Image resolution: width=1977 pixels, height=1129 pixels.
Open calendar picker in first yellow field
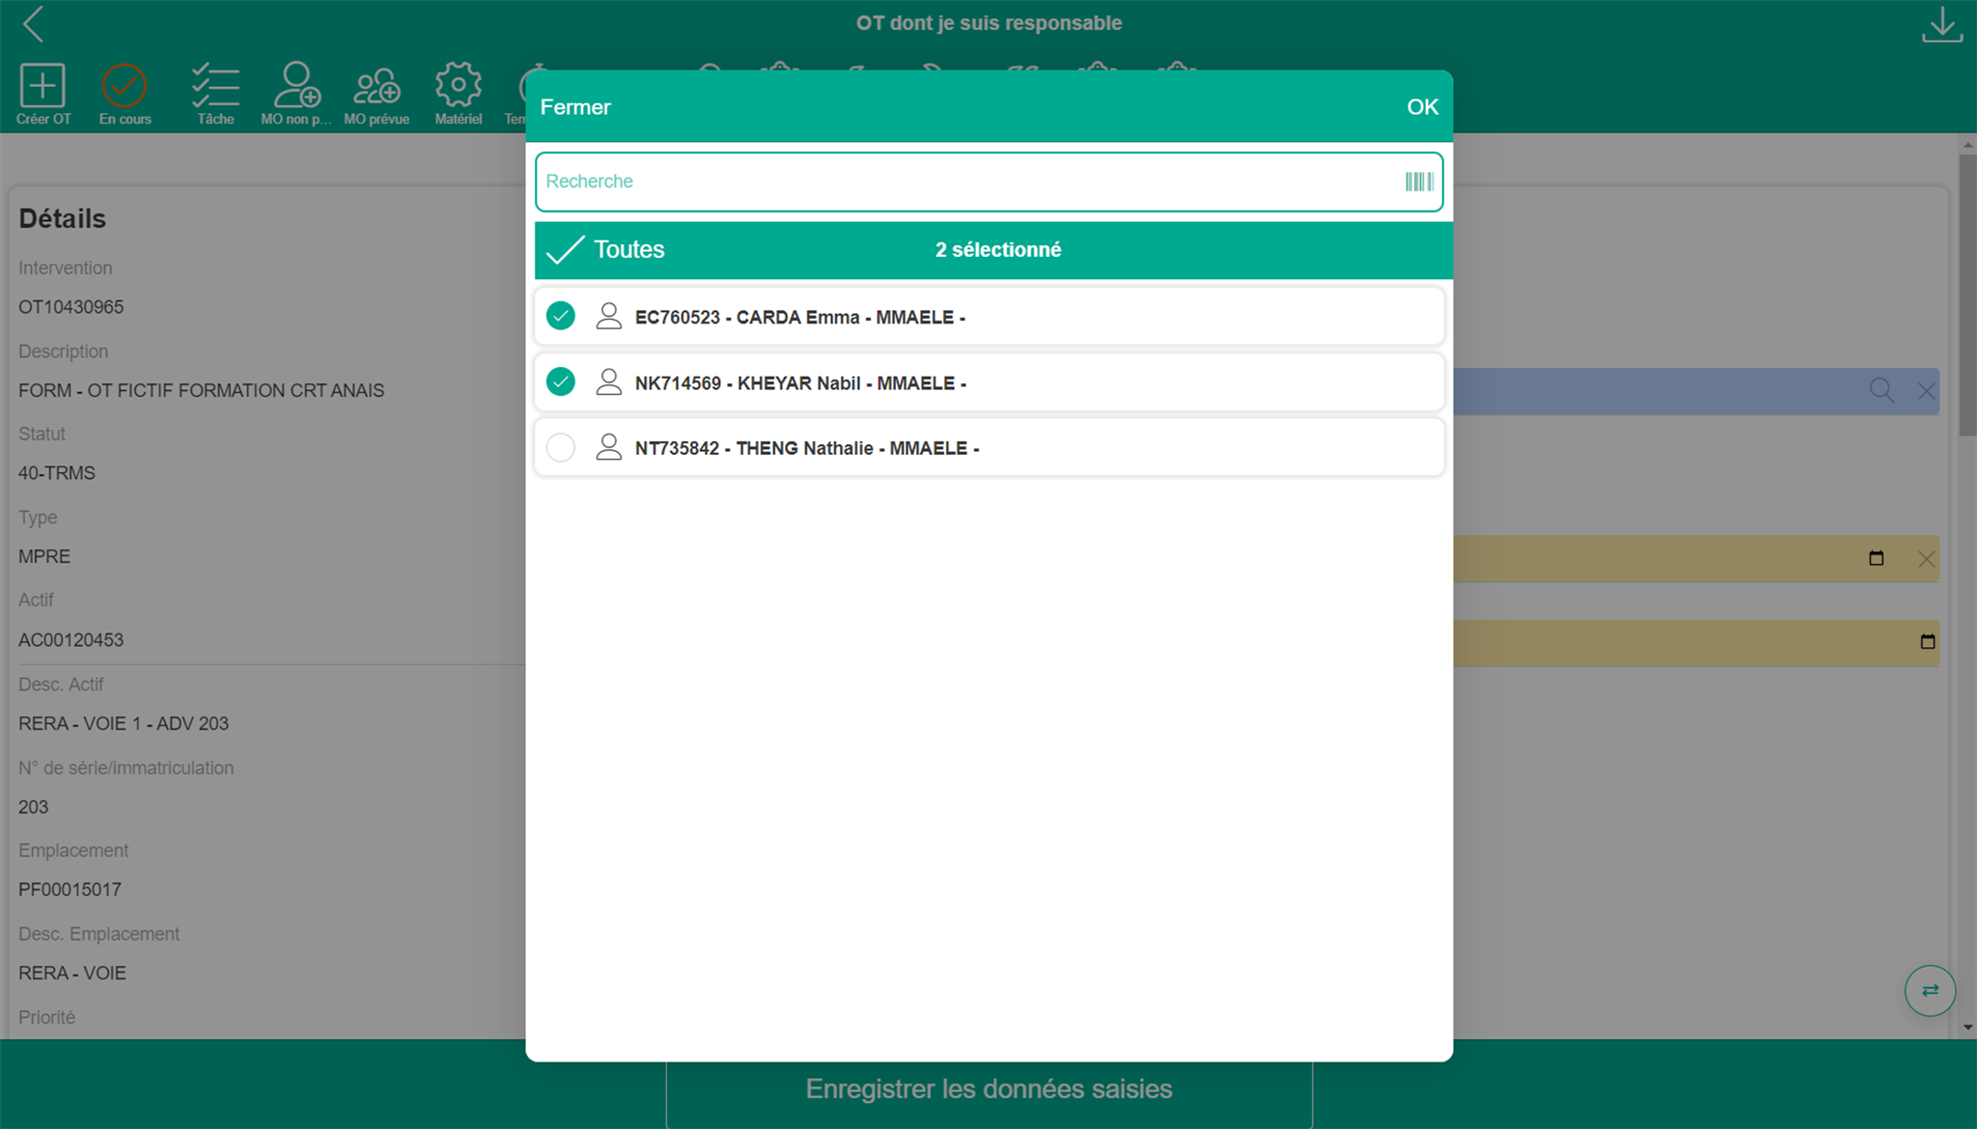[1876, 558]
